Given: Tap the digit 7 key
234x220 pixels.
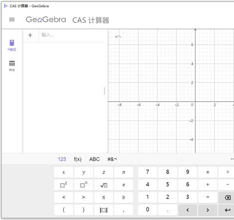Looking at the screenshot, I should pyautogui.click(x=148, y=172).
